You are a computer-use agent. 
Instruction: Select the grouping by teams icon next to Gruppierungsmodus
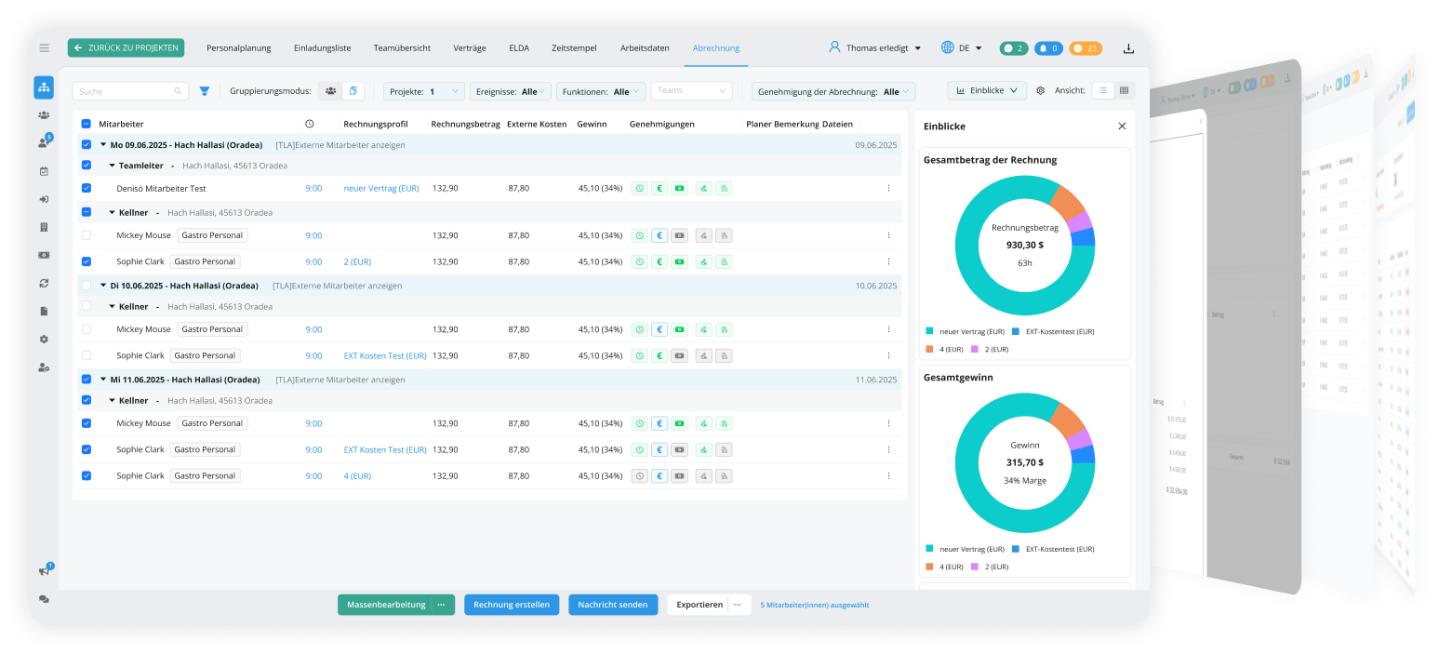331,90
